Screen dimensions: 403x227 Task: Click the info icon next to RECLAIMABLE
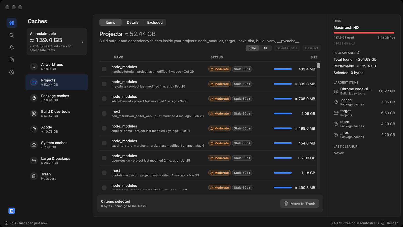(359, 53)
